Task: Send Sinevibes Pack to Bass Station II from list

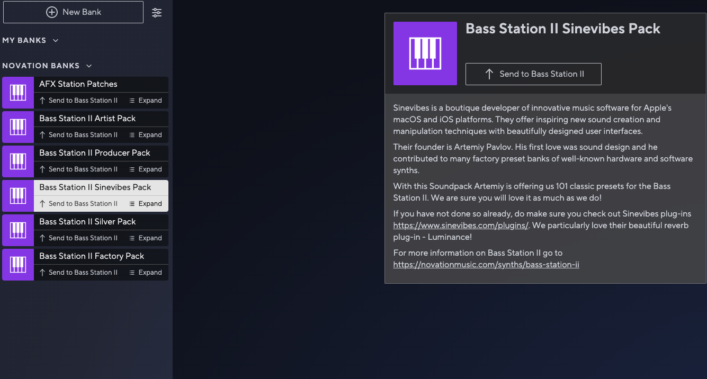Action: [x=78, y=204]
